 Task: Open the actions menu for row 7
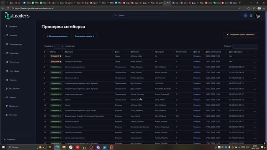coord(255,89)
